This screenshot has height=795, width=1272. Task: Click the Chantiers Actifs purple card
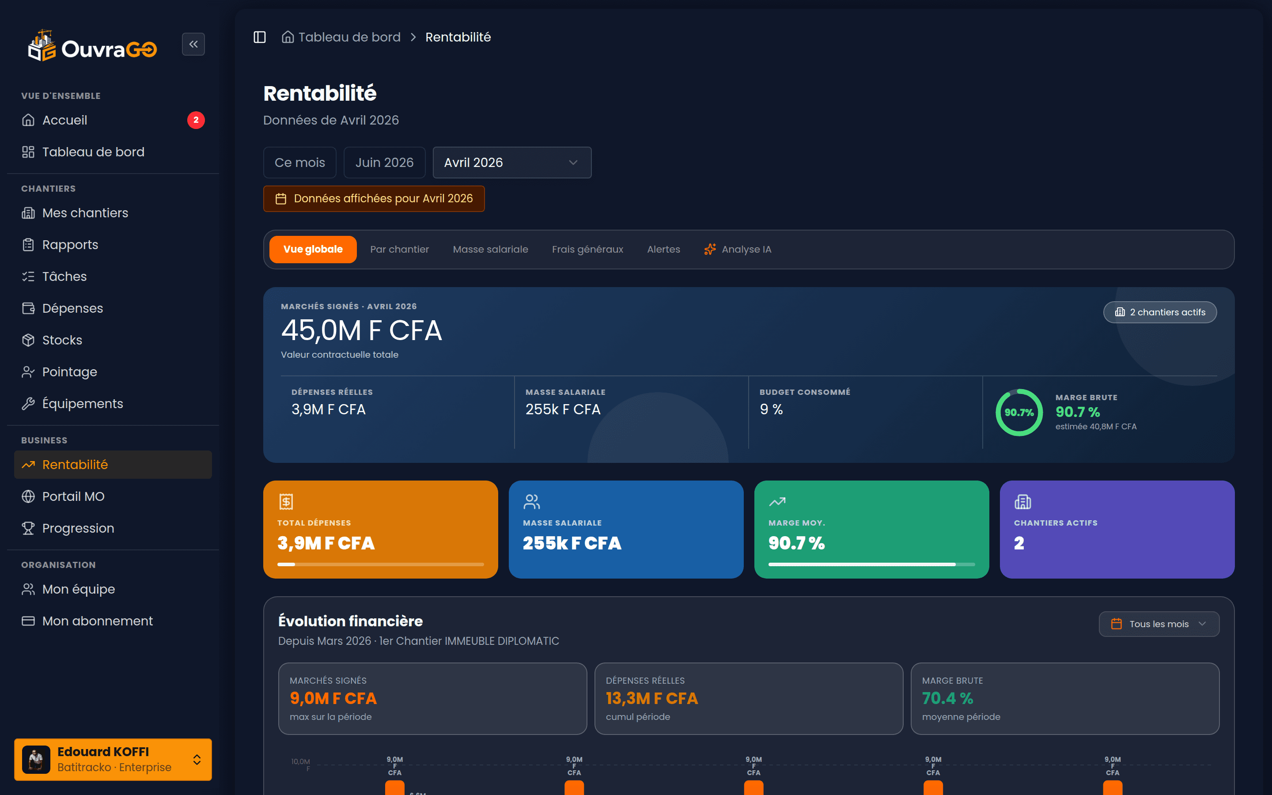pos(1117,530)
